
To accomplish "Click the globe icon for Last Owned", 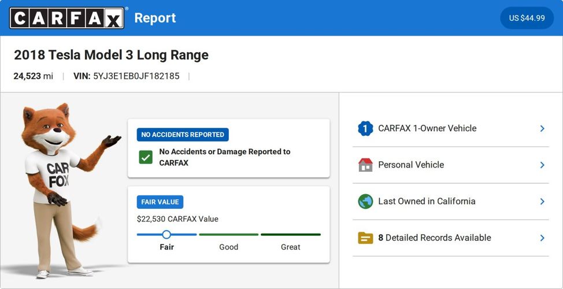I will 365,201.
